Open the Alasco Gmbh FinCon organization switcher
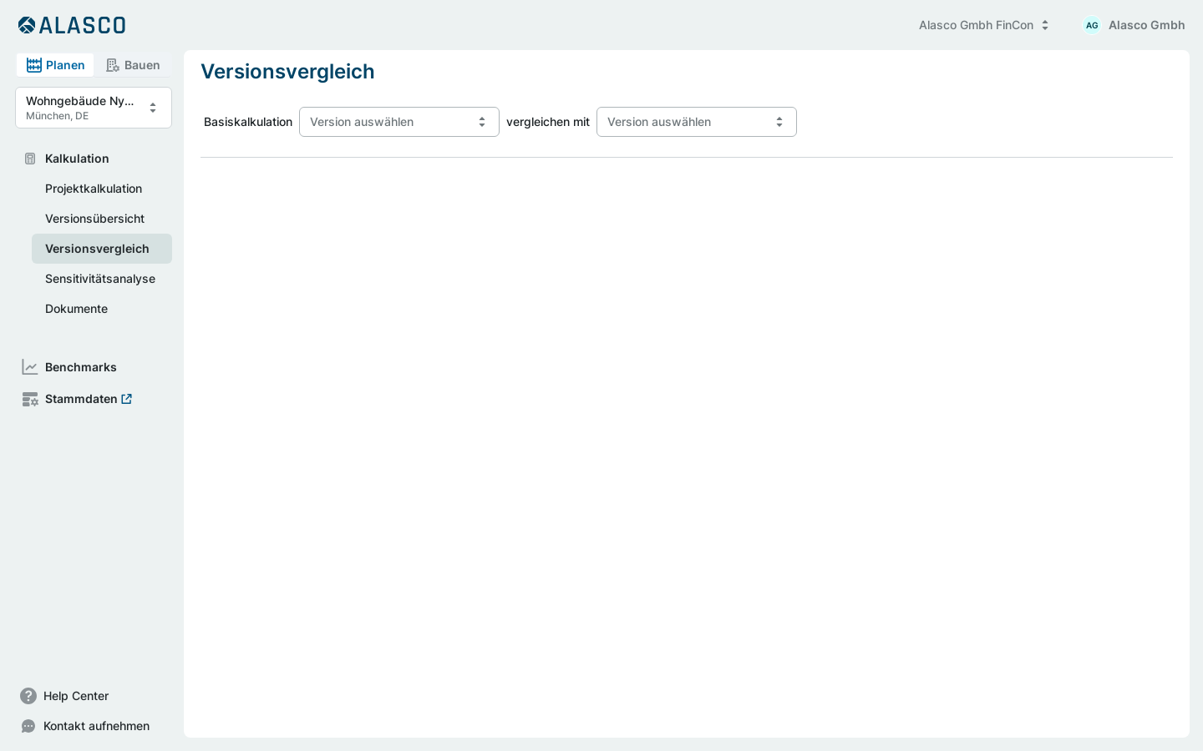1203x751 pixels. [x=983, y=25]
